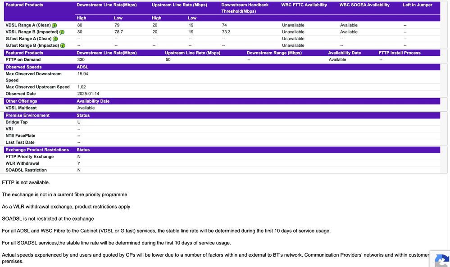Click the Premise Environment section header
The width and height of the screenshot is (450, 267).
point(27,115)
